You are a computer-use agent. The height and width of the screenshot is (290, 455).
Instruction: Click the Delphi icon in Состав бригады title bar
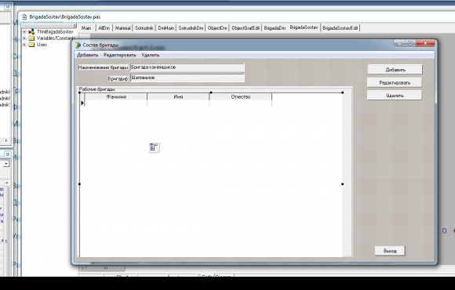pos(78,45)
